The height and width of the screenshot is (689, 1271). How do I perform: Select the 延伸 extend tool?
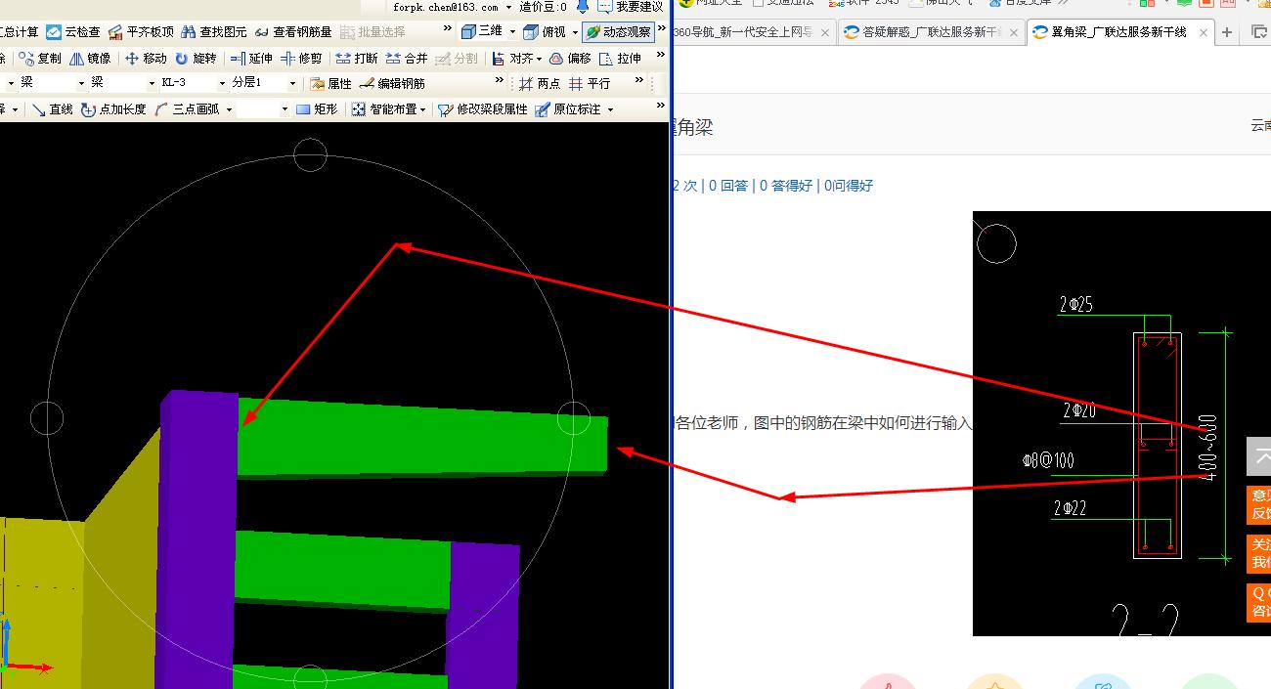251,59
